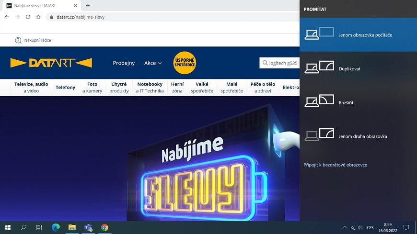Reload the datart.cz page
Image resolution: width=417 pixels, height=234 pixels.
tap(28, 17)
